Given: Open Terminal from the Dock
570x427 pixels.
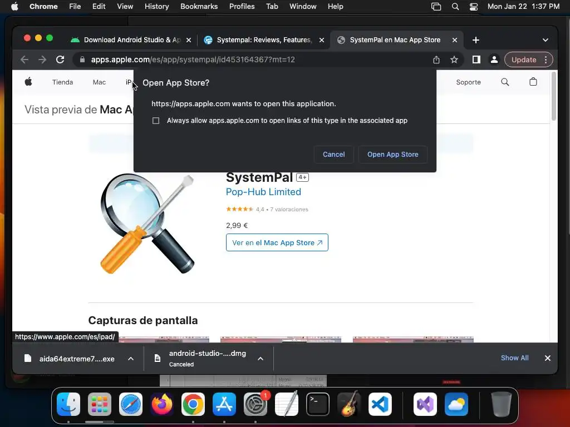Looking at the screenshot, I should [318, 404].
